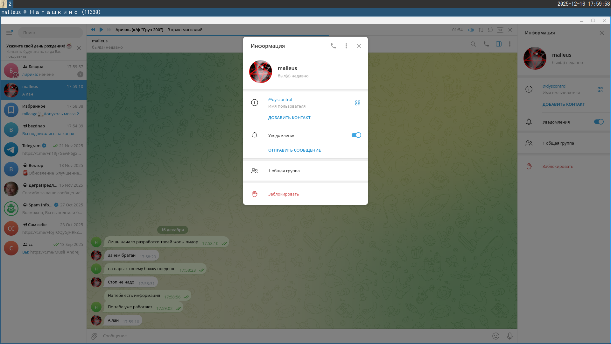The height and width of the screenshot is (344, 611).
Task: Click ОТПРАВИТЬ СООБЩЕНИЕ in the dialog
Action: (294, 150)
